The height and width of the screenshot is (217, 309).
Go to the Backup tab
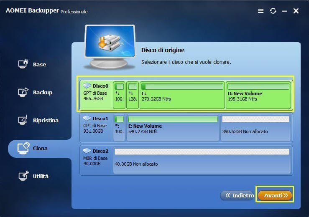(x=43, y=92)
